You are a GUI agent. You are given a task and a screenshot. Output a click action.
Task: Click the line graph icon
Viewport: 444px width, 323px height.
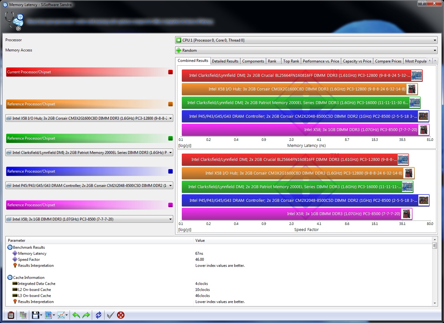pos(61,315)
